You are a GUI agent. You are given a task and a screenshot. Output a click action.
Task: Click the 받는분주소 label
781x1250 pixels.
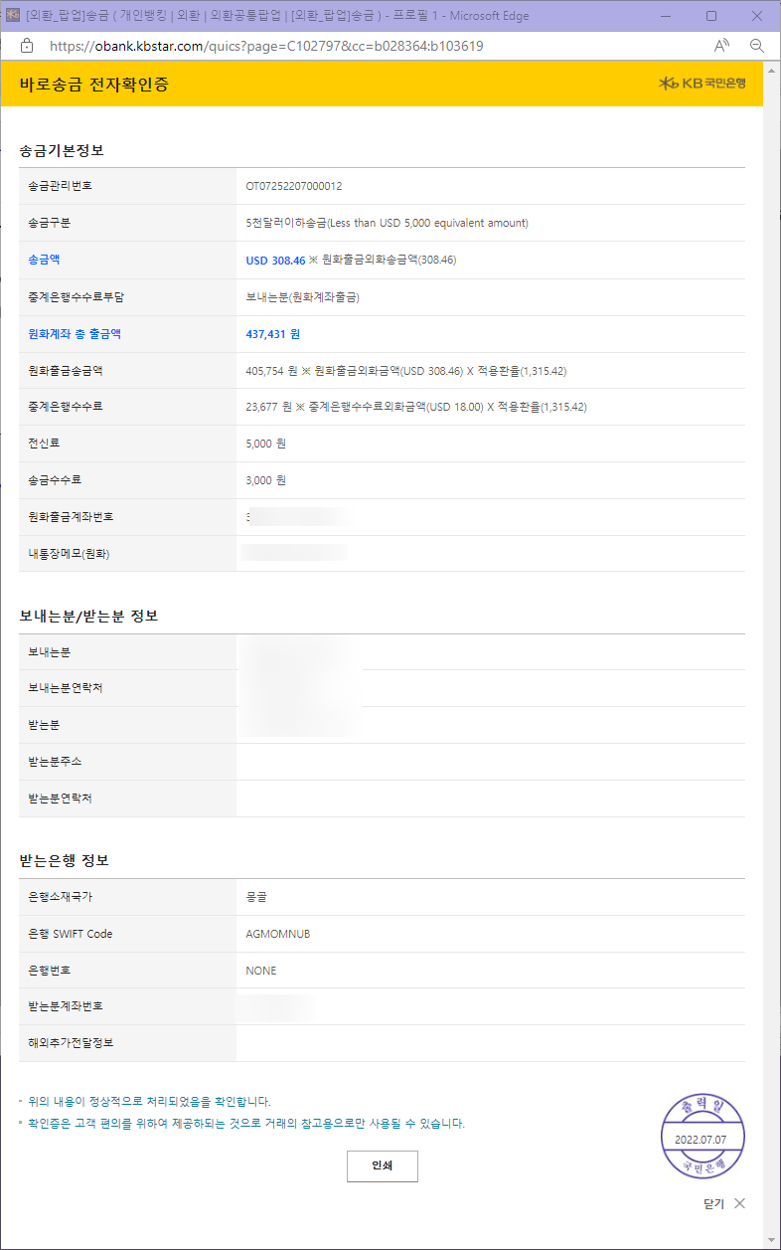(55, 762)
